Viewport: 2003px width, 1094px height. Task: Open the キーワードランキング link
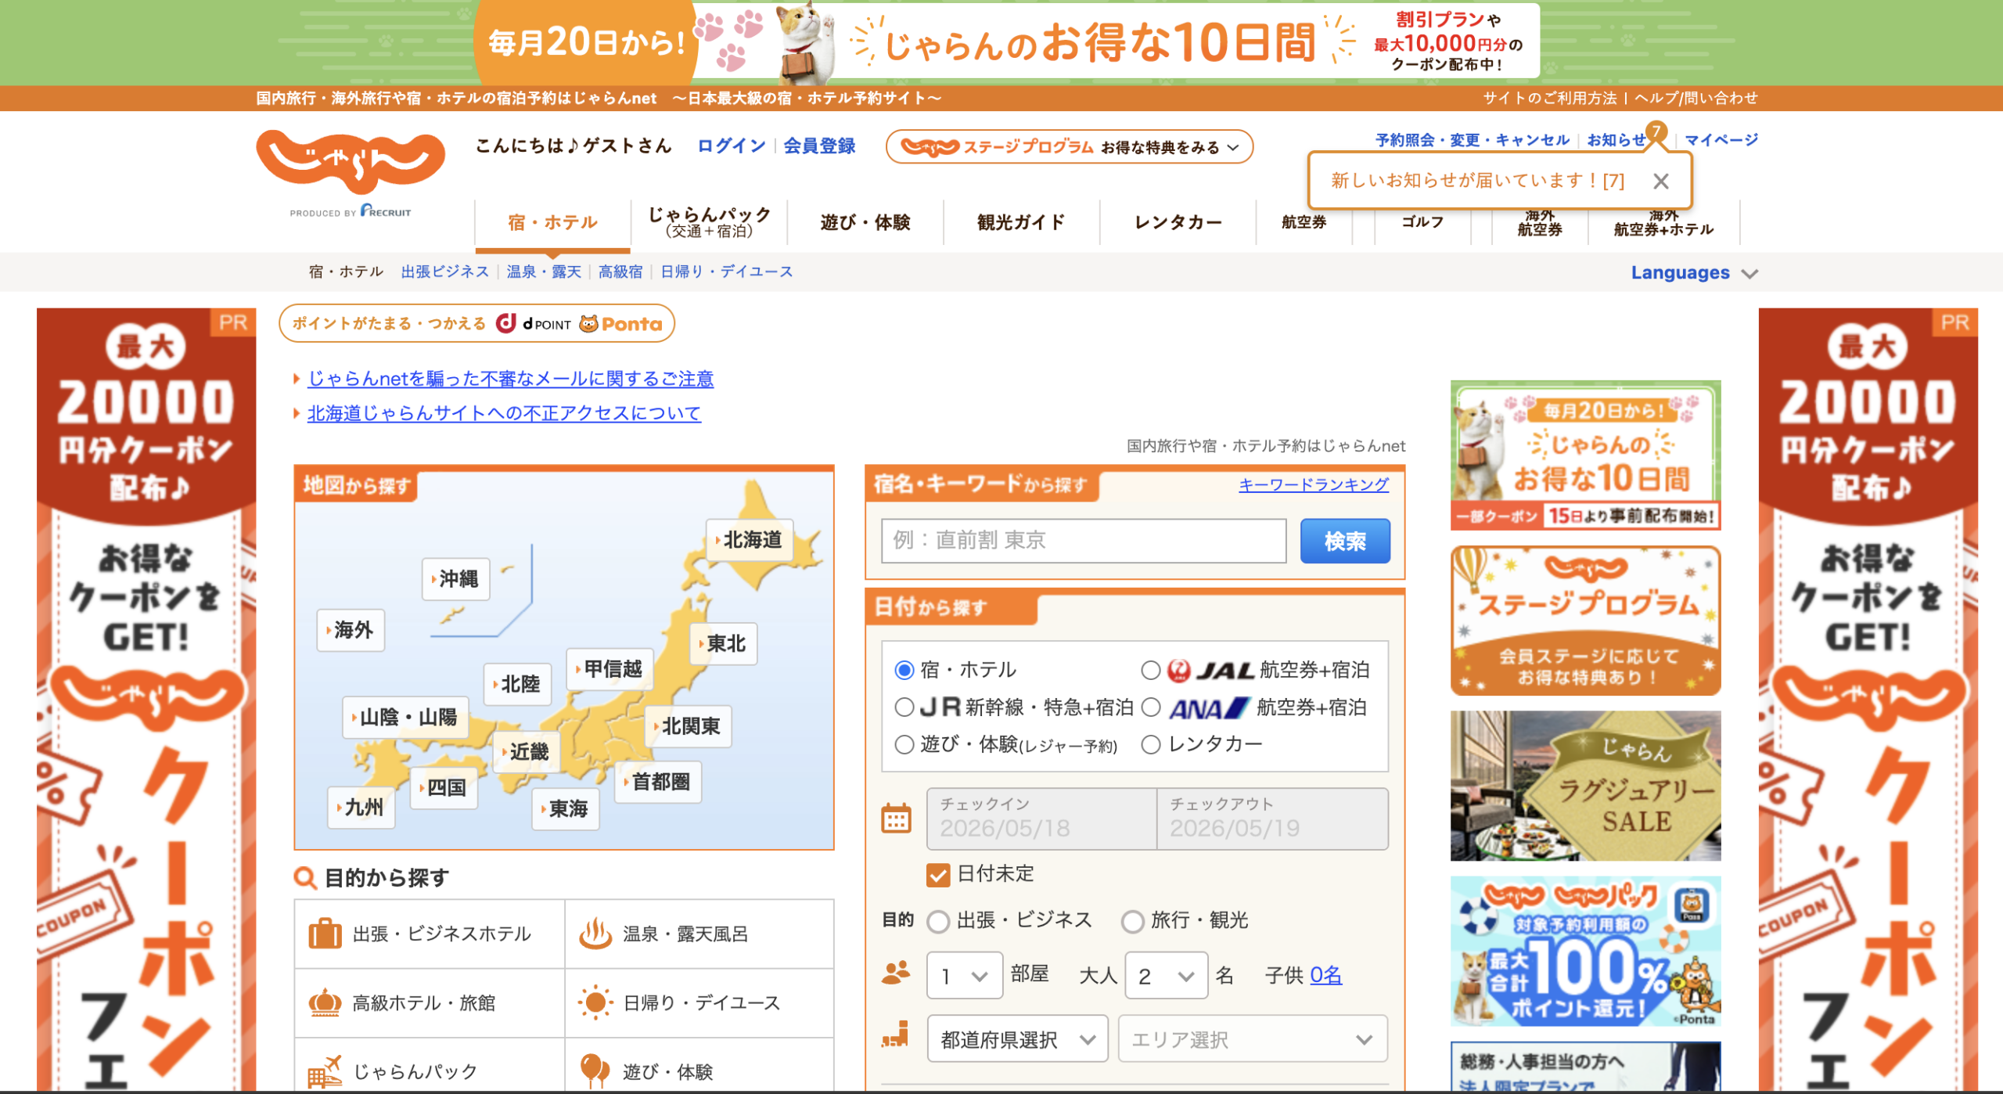(1314, 484)
